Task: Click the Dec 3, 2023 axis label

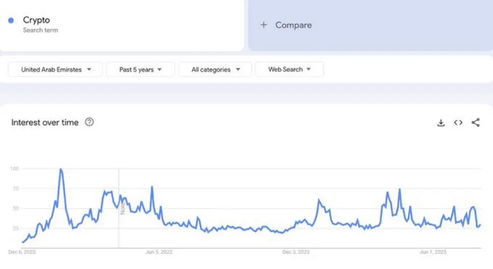Action: 296,252
